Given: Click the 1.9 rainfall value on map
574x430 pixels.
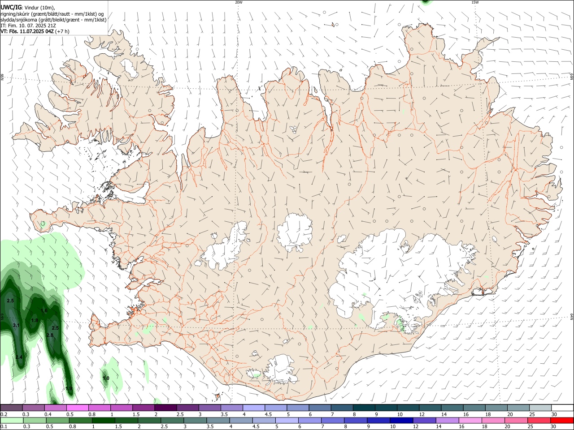Looking at the screenshot, I should [x=69, y=389].
